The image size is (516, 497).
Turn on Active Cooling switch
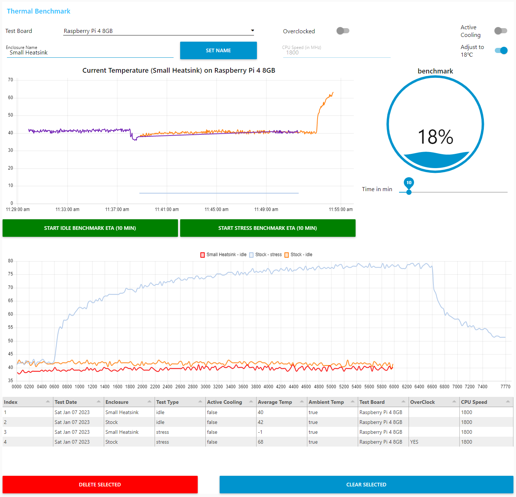pos(501,31)
